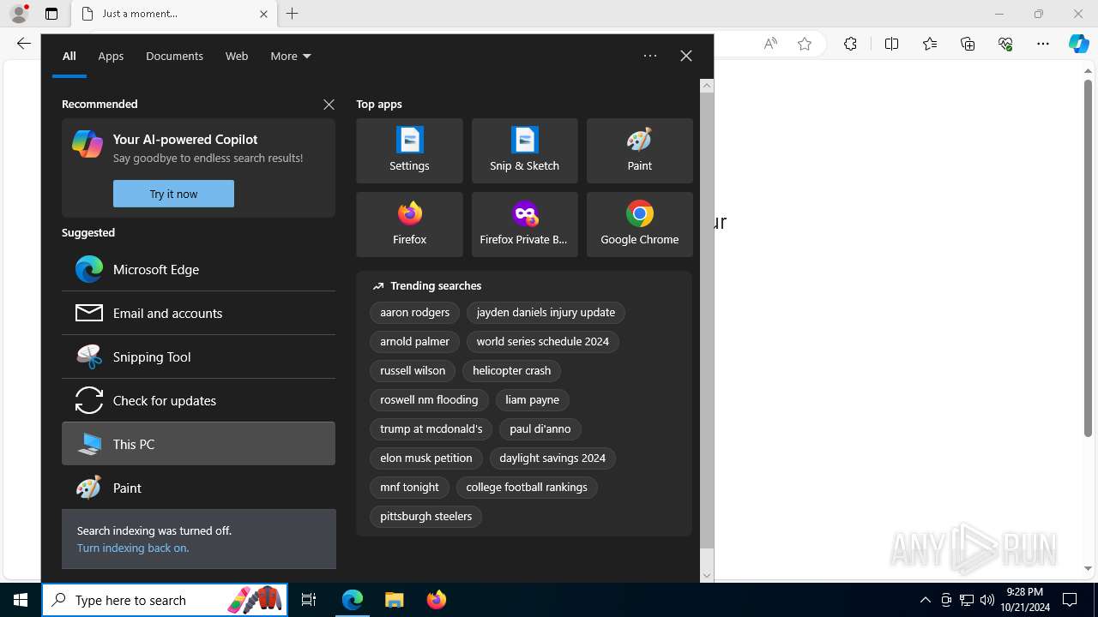
Task: Launch Firefox tile in Top apps
Action: pos(409,225)
